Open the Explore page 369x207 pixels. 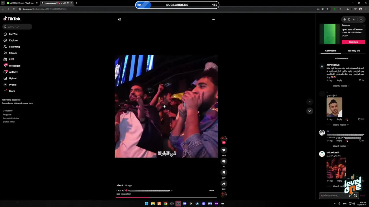click(11, 41)
